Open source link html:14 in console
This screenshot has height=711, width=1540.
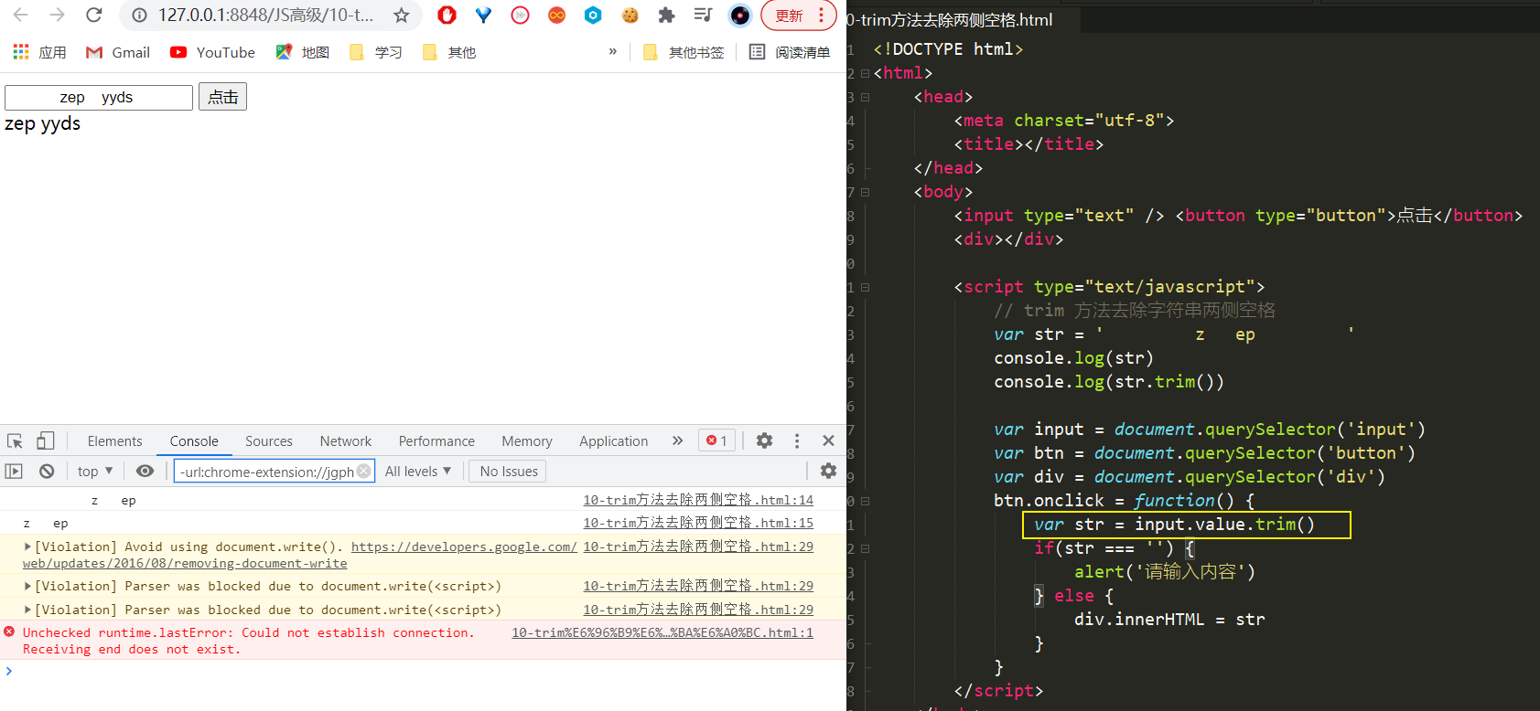tap(698, 500)
